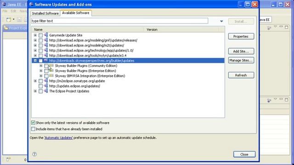Screen dimensions: 294x165
Task: Check the Ganymede Update Site checkbox
Action: [41, 35]
